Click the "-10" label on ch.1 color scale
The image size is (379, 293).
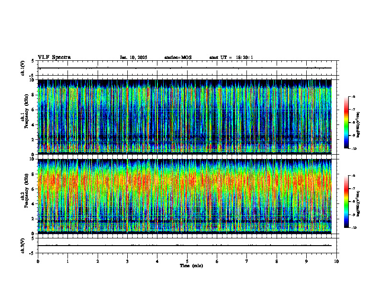coord(354,149)
